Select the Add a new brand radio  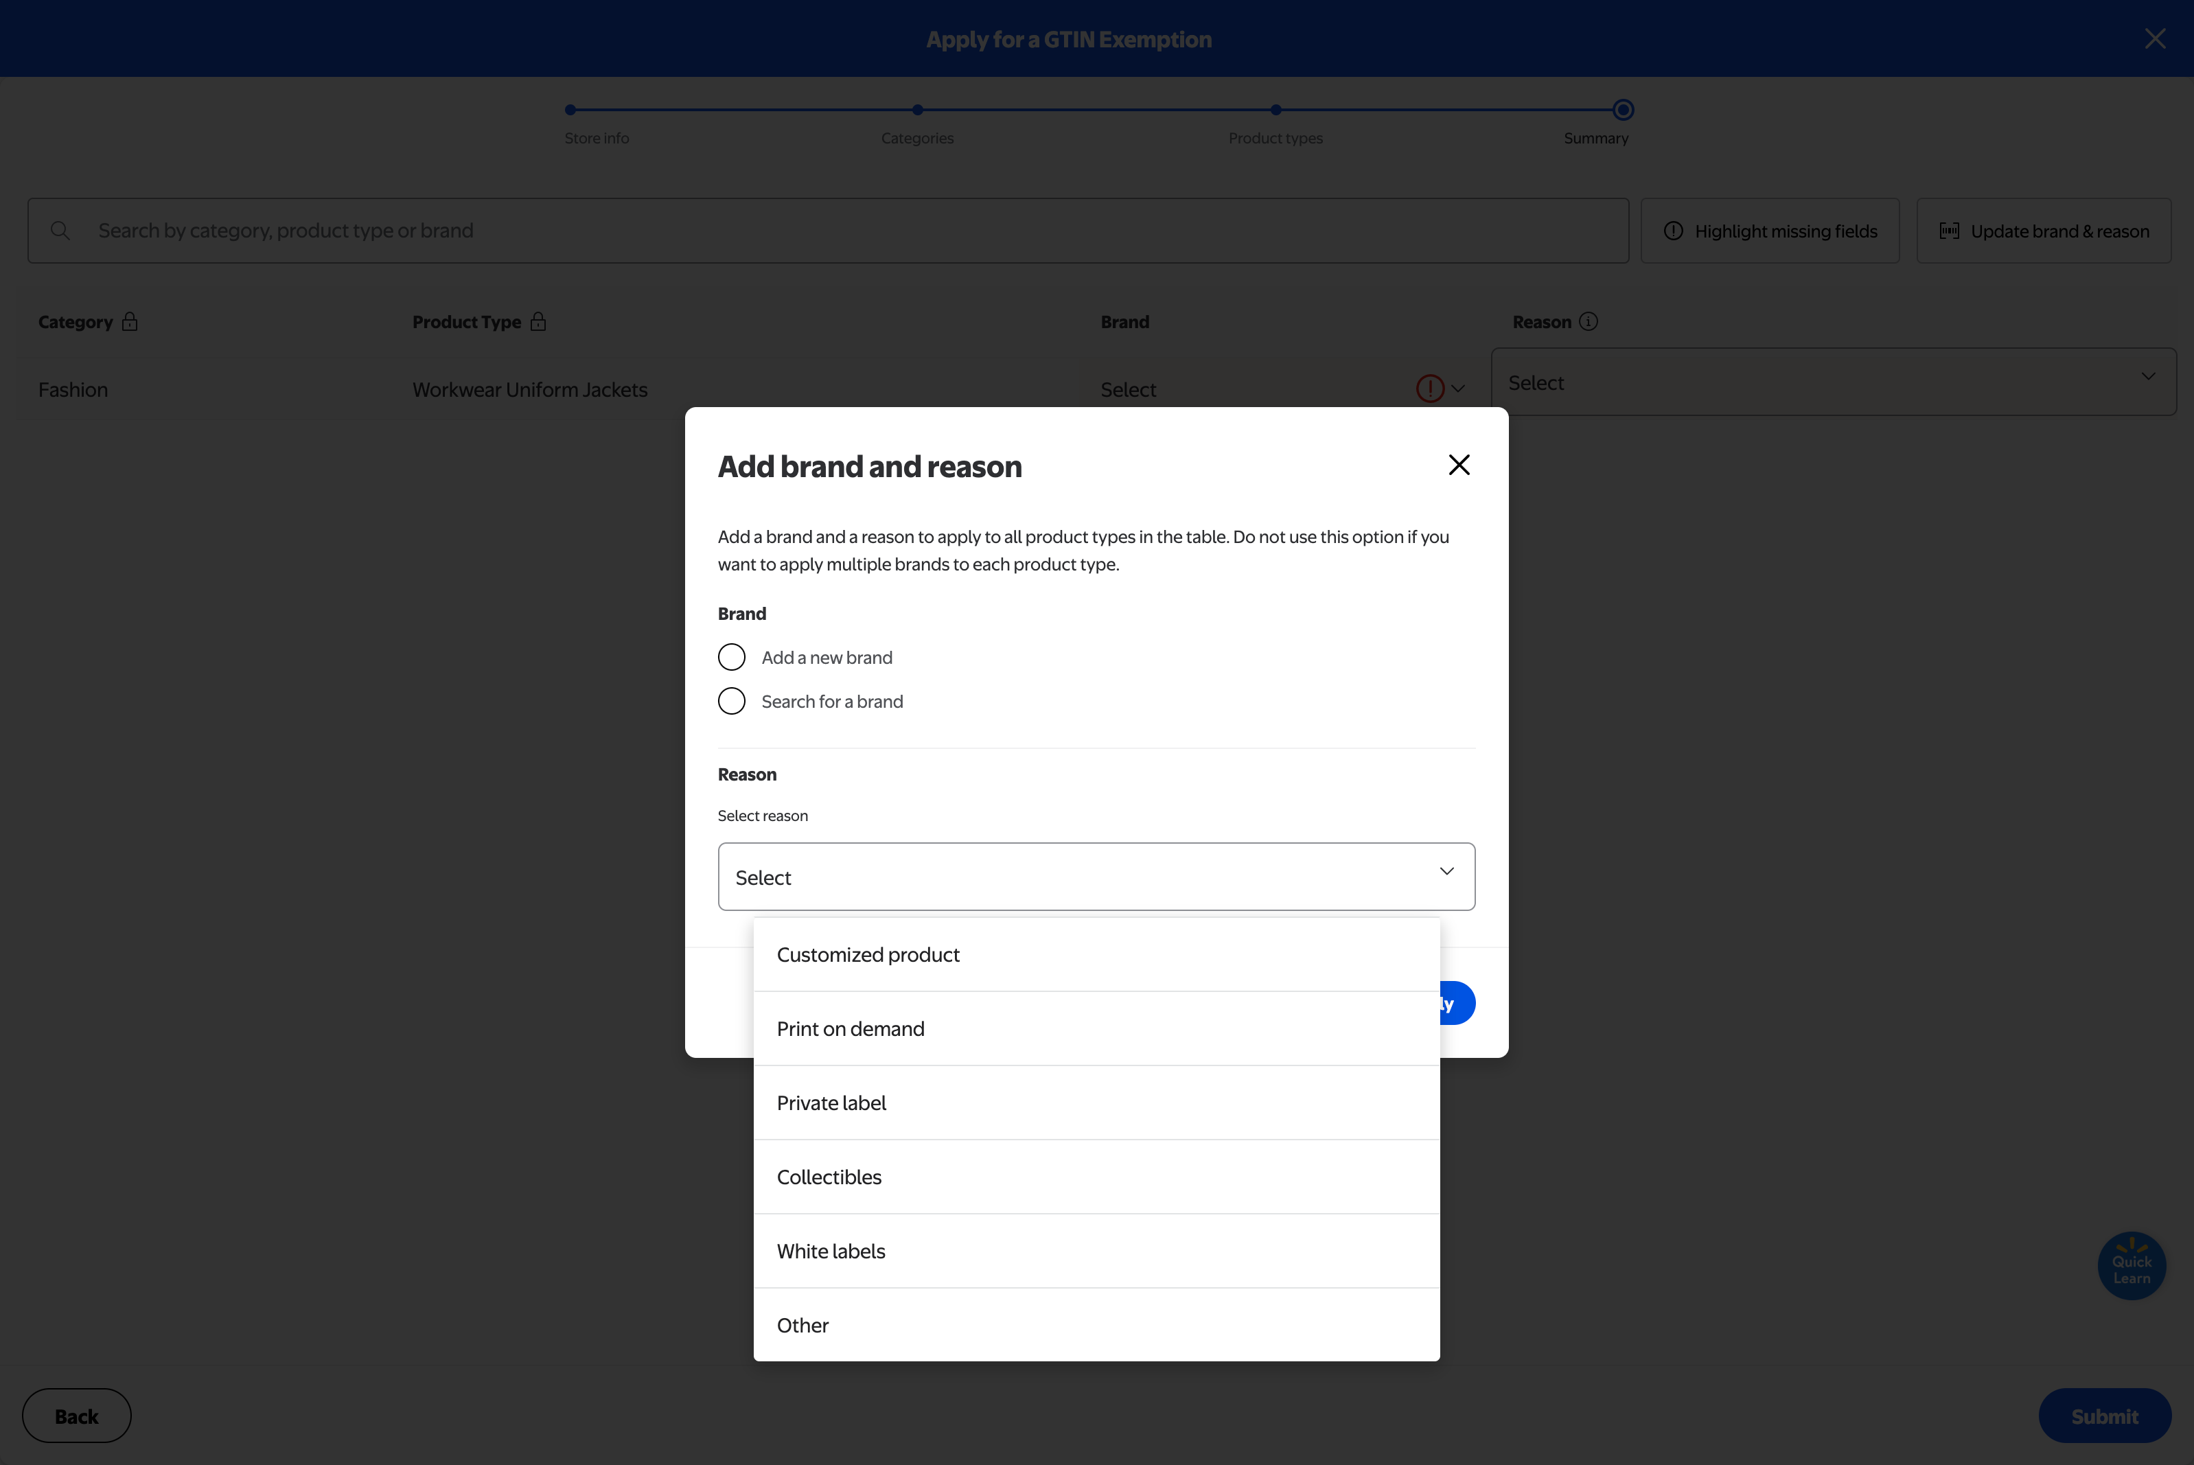point(731,657)
